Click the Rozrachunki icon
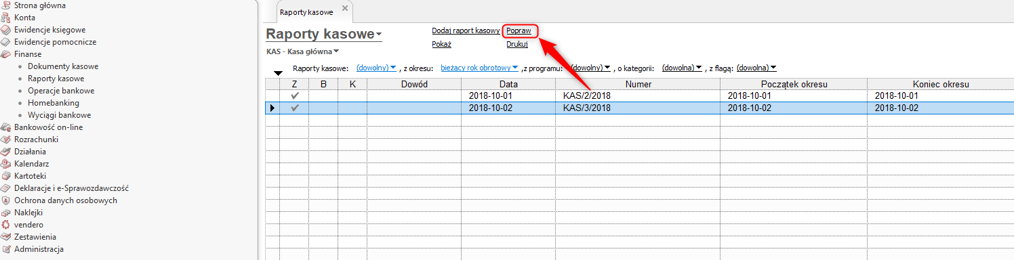 [x=6, y=139]
